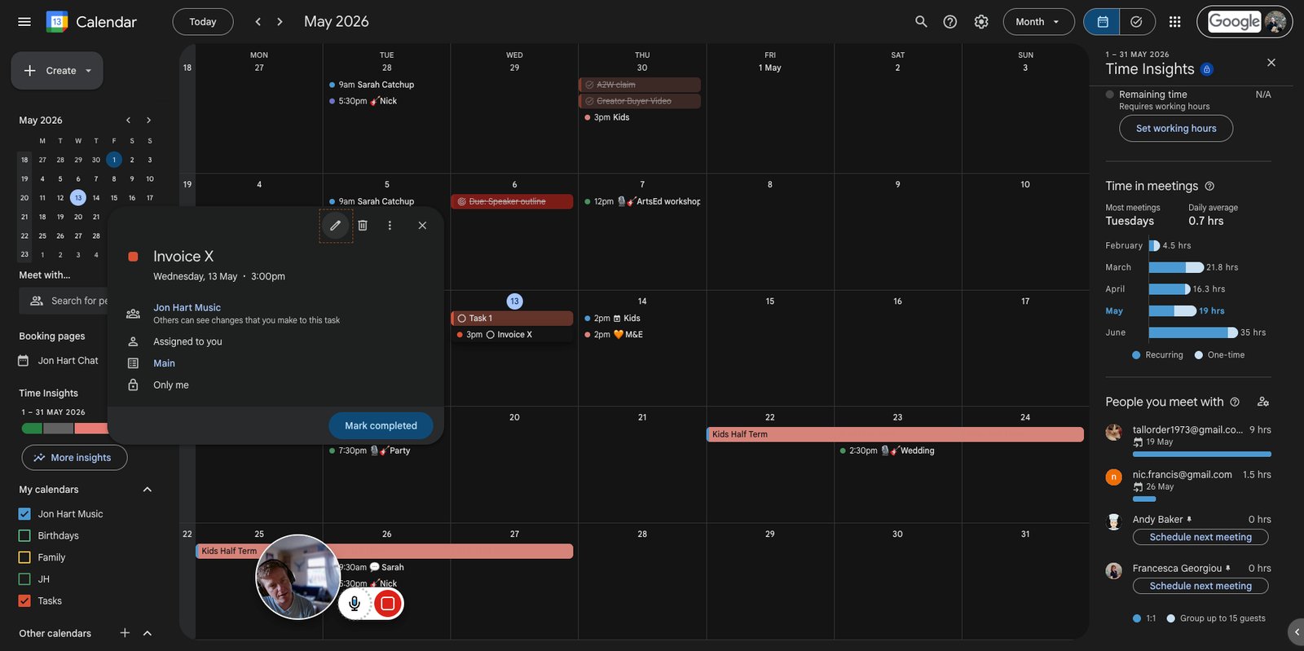
Task: Delete the Invoice X task
Action: pos(363,226)
